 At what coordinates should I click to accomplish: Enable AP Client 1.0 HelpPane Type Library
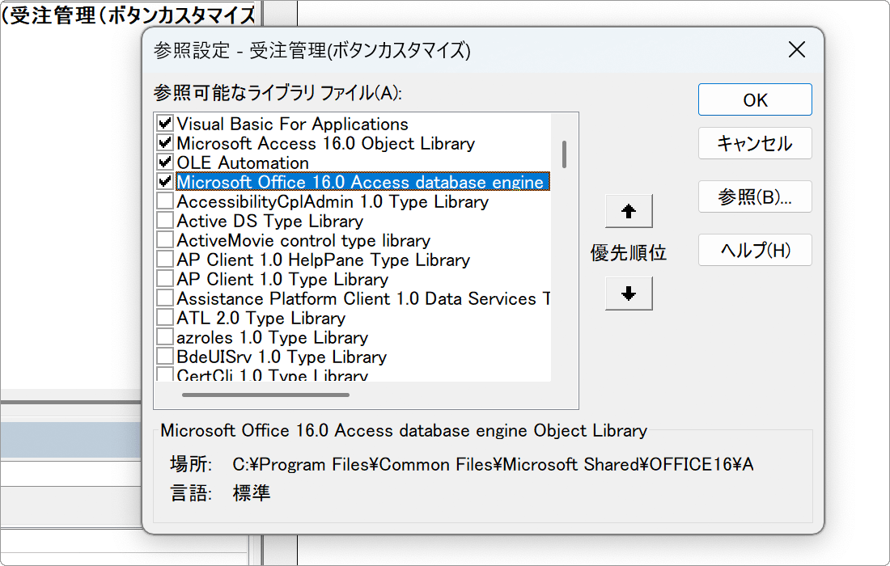pos(164,259)
